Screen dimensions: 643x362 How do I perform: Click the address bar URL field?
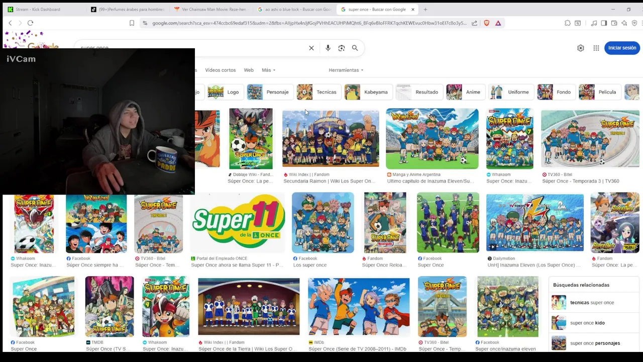[309, 23]
